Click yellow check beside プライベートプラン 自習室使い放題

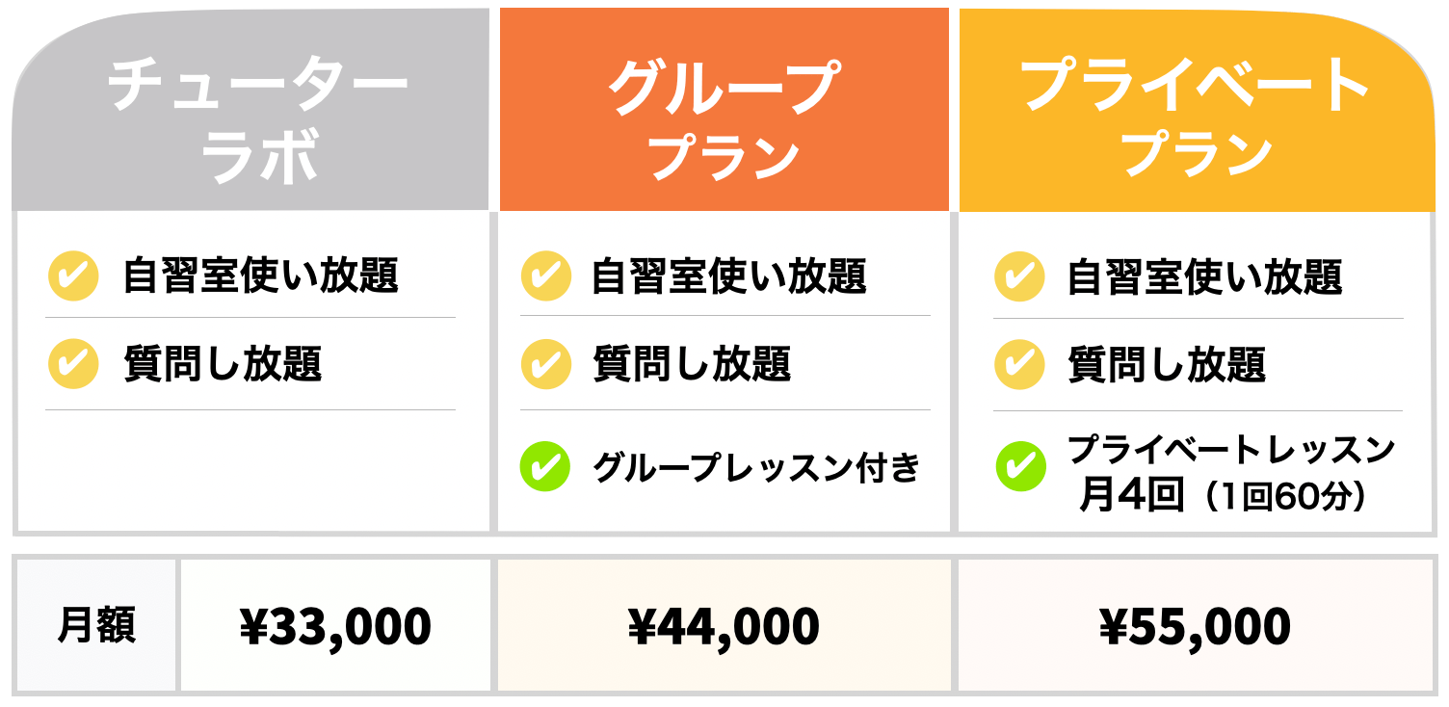click(1019, 276)
